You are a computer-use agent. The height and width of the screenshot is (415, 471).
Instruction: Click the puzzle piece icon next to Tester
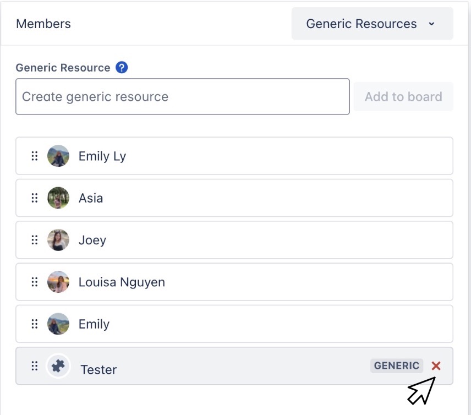click(58, 365)
